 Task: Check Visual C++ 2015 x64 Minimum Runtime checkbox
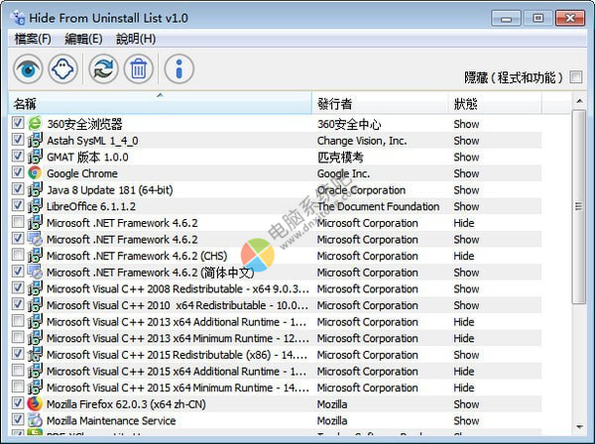[18, 387]
